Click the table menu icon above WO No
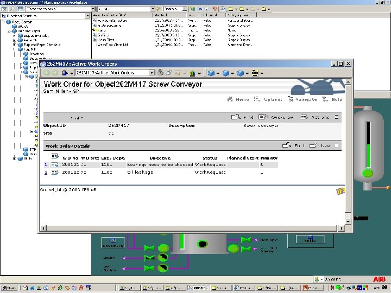Screen dimensions: 391x293 click(x=55, y=156)
